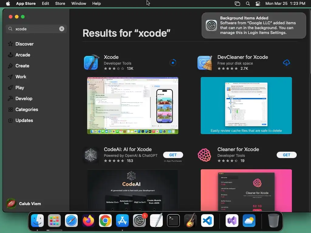The image size is (311, 233).
Task: Open the Xcode hammer app icon
Action: coord(91,62)
